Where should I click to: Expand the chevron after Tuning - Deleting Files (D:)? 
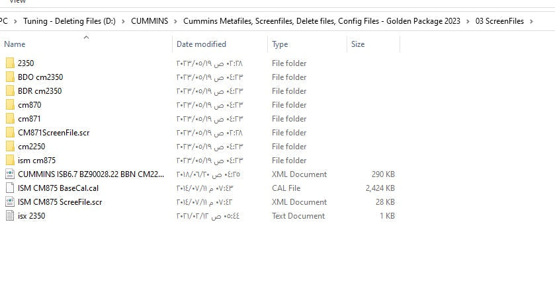123,21
